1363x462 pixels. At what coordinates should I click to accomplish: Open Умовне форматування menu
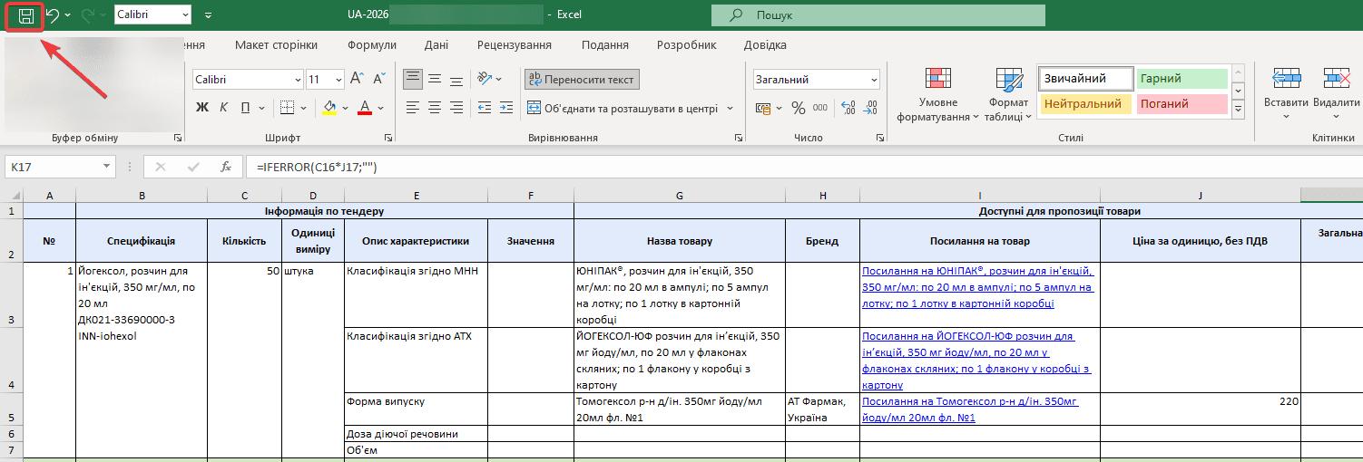click(937, 96)
